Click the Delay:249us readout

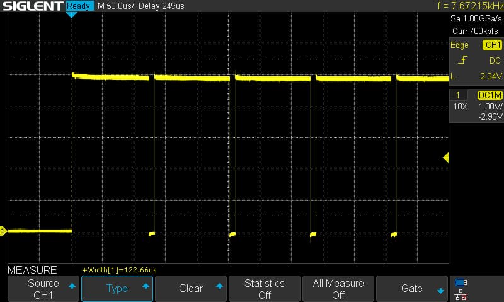pos(162,6)
